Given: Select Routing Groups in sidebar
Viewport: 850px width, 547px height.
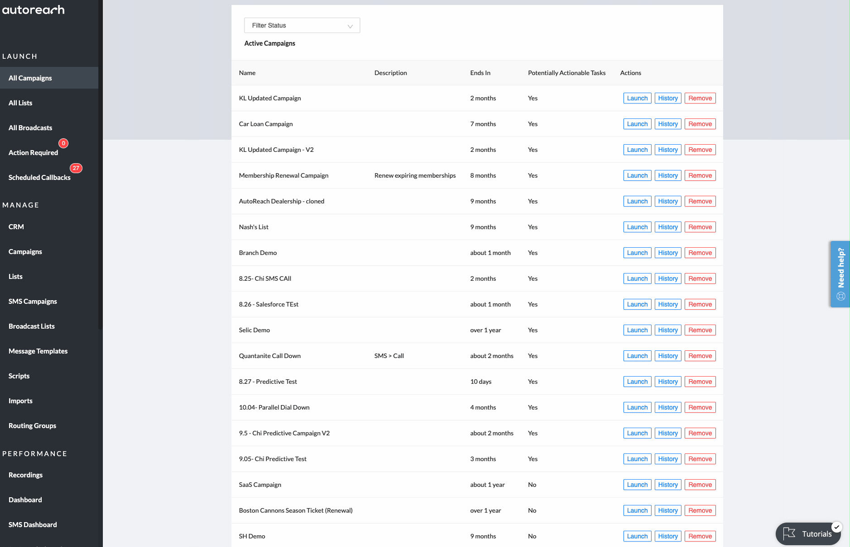Looking at the screenshot, I should (x=32, y=425).
